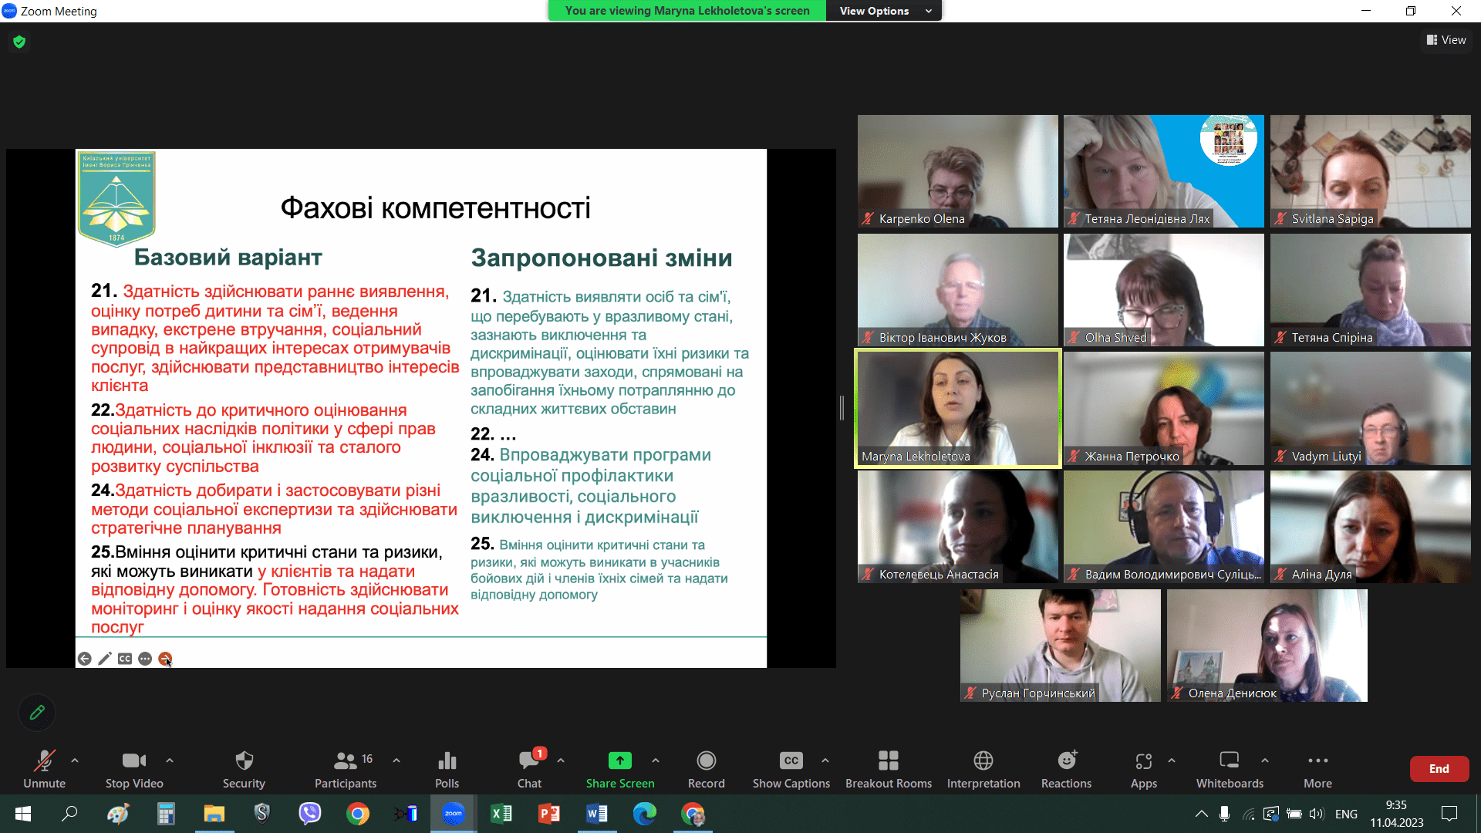Click the red End meeting button
Screen dimensions: 1481x833
click(1439, 769)
